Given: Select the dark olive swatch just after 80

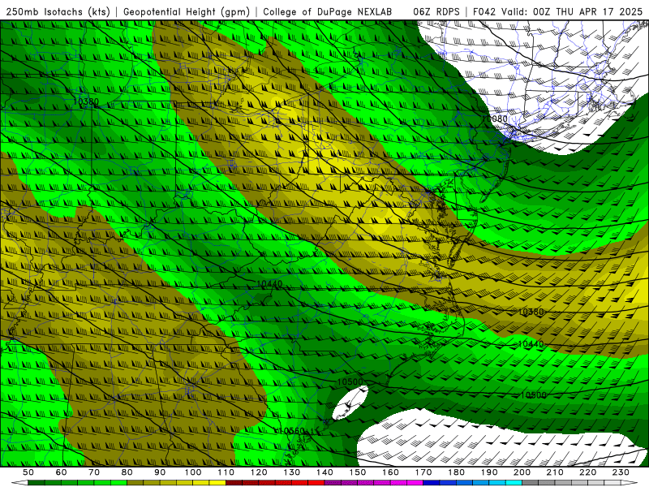Looking at the screenshot, I should 135,483.
